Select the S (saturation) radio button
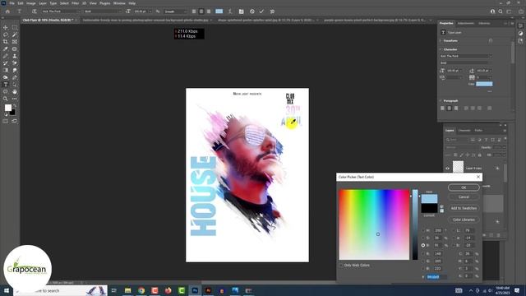This screenshot has width=526, height=296. pos(423,238)
